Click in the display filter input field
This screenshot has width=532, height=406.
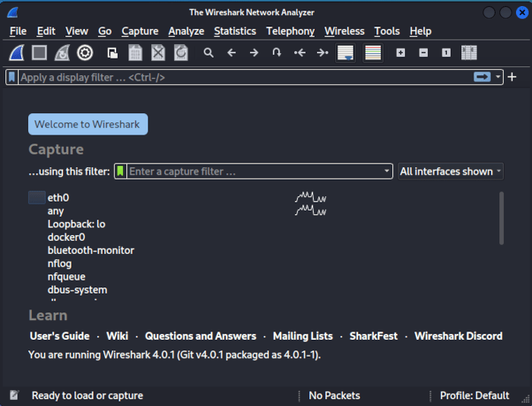click(246, 78)
